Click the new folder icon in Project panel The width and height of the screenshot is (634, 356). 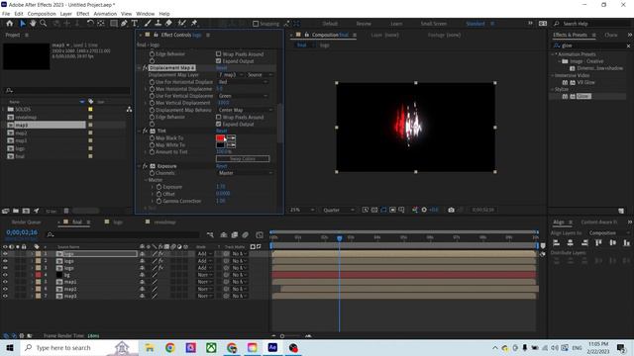click(x=16, y=211)
